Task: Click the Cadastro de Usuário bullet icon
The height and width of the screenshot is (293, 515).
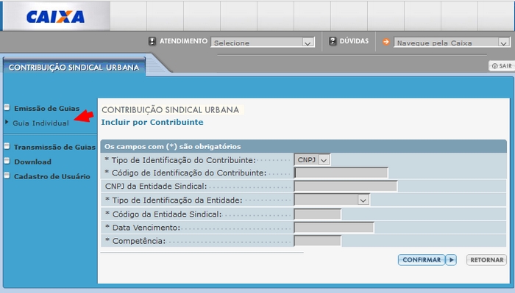Action: pyautogui.click(x=7, y=176)
